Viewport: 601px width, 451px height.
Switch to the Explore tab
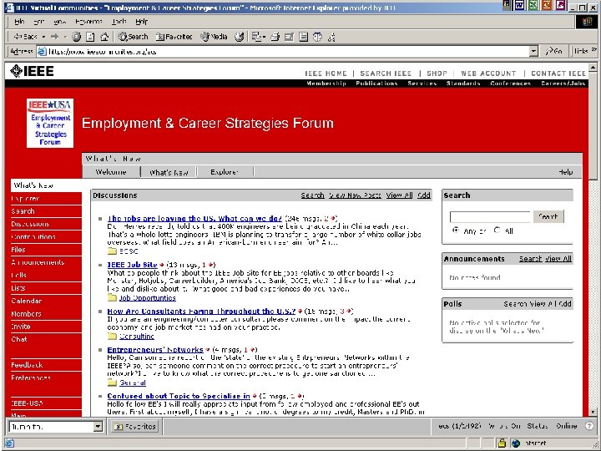(225, 172)
